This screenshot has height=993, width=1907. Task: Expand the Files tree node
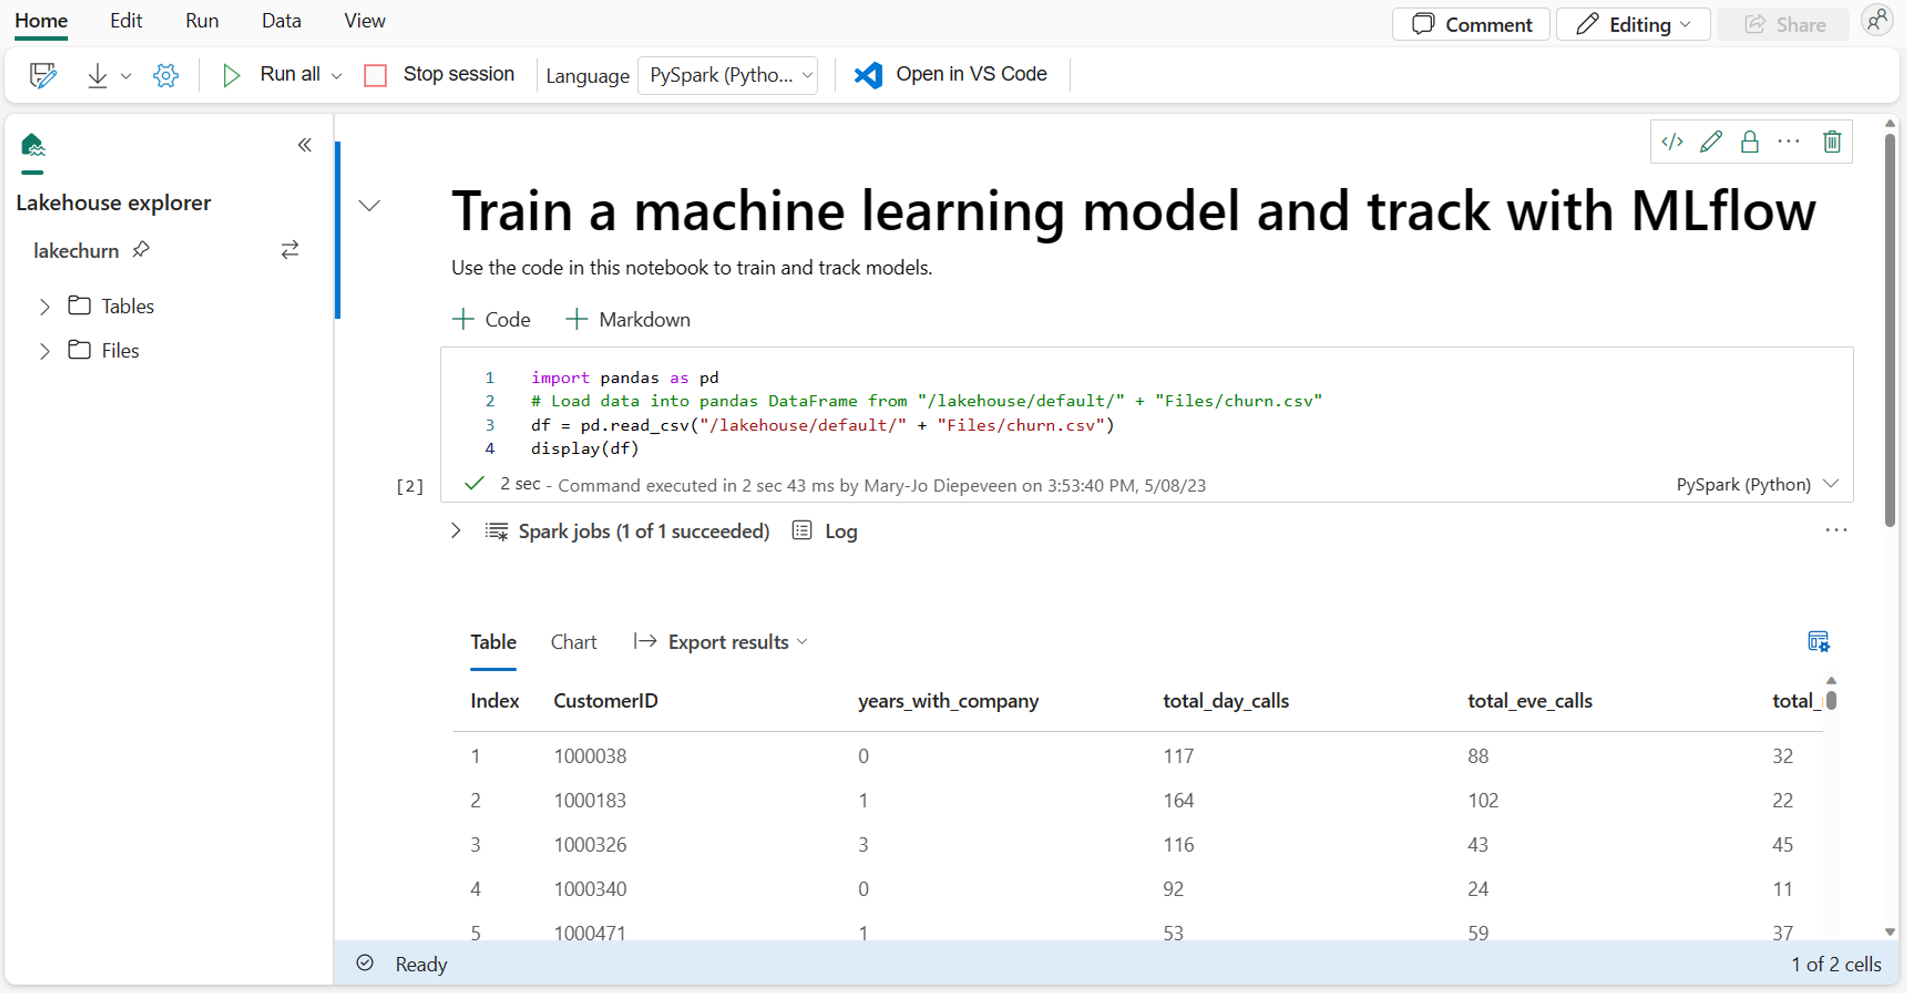point(44,351)
